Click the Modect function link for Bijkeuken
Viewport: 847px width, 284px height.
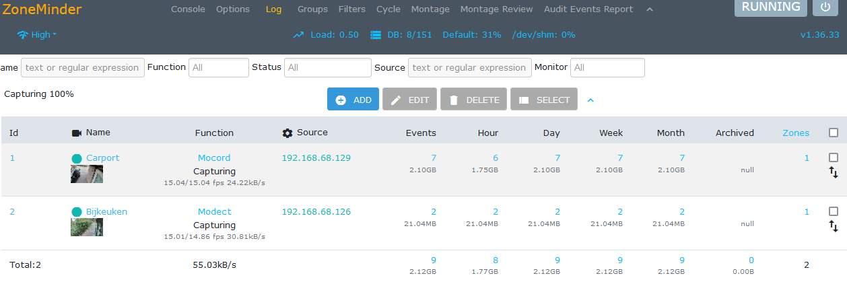point(214,212)
